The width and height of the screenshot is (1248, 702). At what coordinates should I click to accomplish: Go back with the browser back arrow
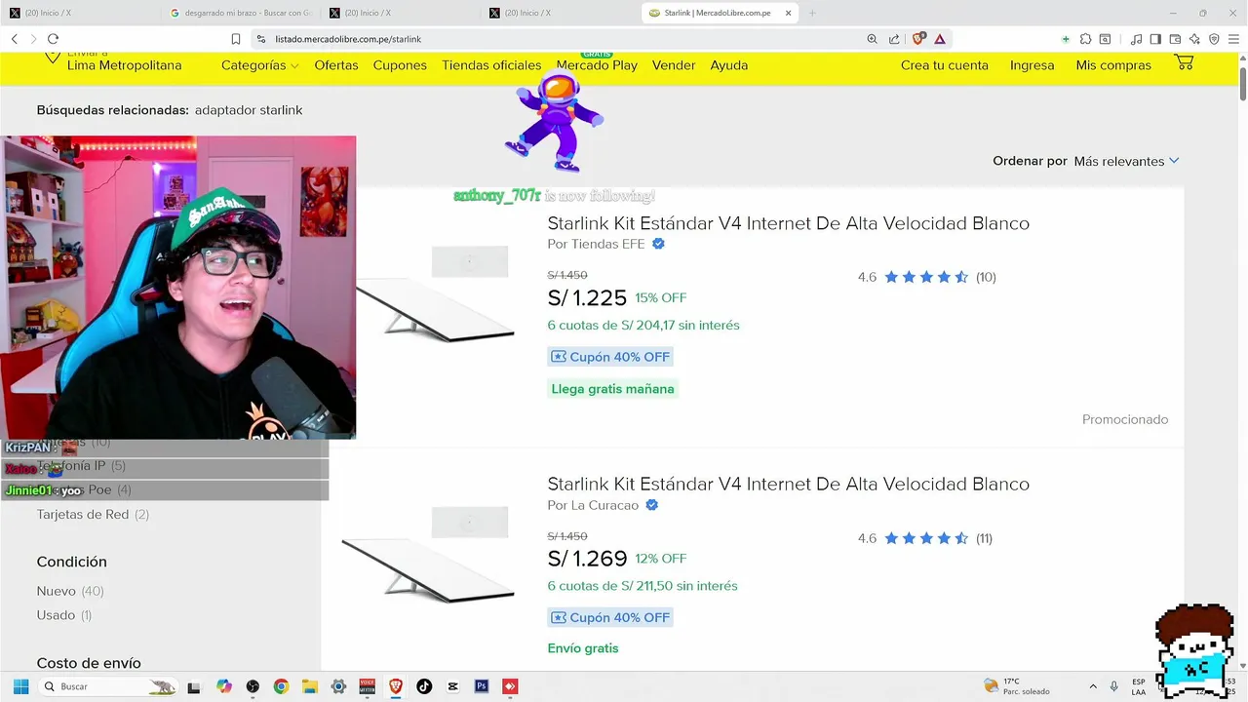(x=15, y=39)
